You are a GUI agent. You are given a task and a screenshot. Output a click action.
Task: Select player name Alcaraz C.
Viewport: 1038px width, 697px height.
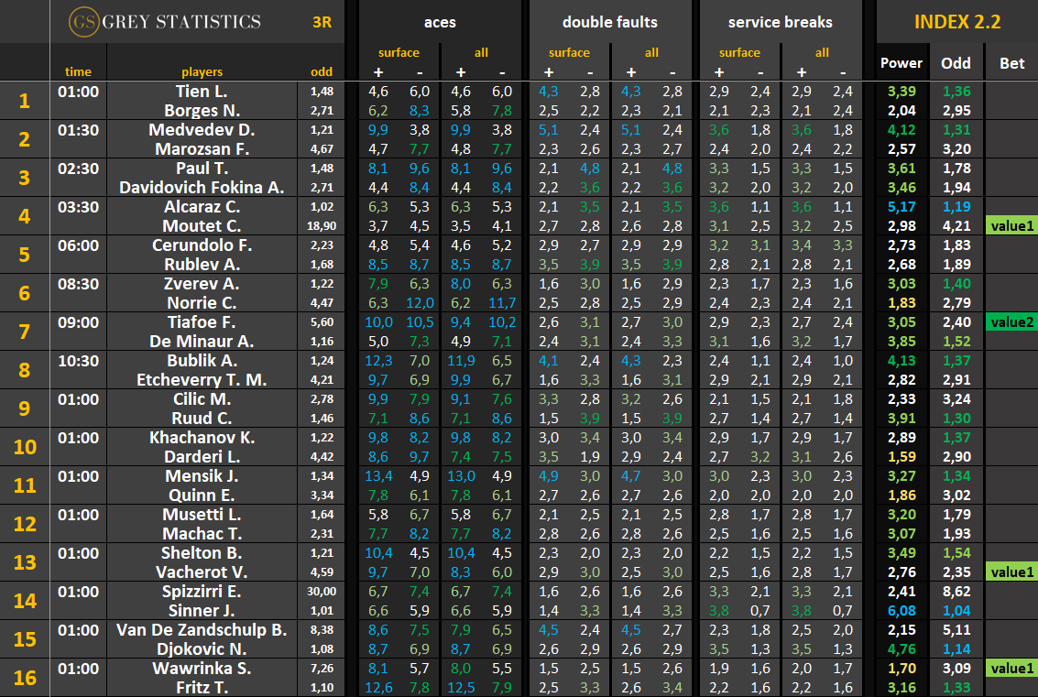[x=202, y=206]
